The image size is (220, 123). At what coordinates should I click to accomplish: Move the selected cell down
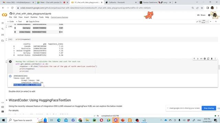(198, 58)
